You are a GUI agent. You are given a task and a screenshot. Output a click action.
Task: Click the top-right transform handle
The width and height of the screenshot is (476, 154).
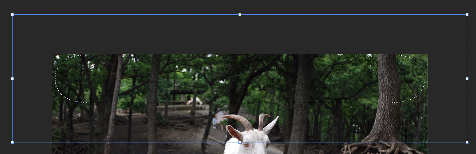[x=467, y=15]
